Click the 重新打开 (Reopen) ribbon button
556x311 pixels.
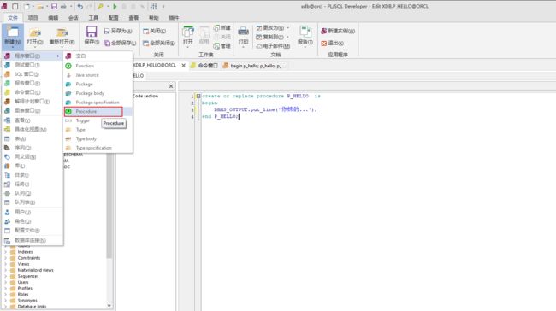click(x=62, y=37)
